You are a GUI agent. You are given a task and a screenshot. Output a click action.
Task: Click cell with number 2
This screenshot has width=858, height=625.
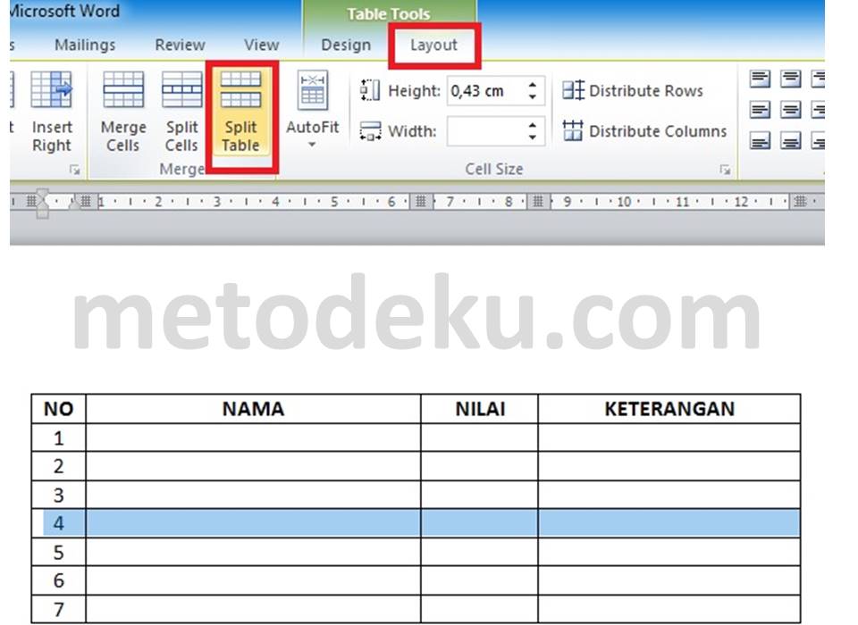(x=59, y=466)
